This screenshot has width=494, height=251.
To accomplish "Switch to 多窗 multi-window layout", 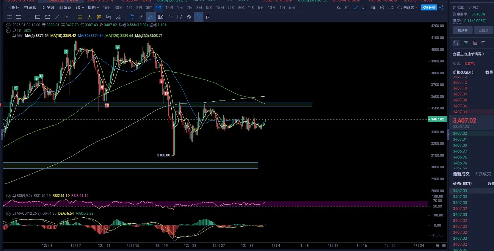I will pyautogui.click(x=48, y=7).
